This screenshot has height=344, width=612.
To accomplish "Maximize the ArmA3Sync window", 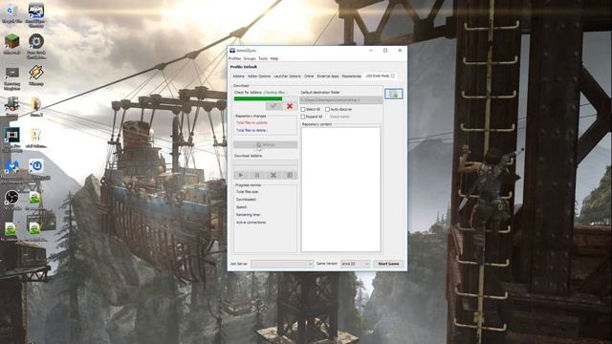I will pyautogui.click(x=385, y=51).
